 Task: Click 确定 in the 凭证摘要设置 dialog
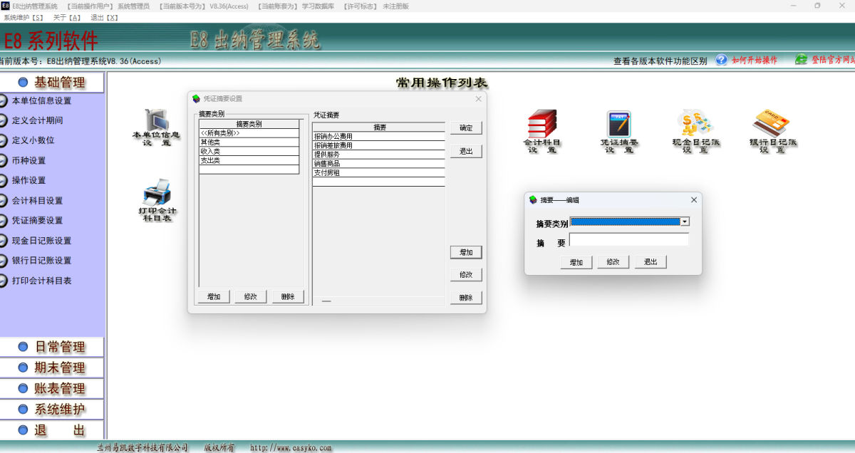tap(467, 128)
